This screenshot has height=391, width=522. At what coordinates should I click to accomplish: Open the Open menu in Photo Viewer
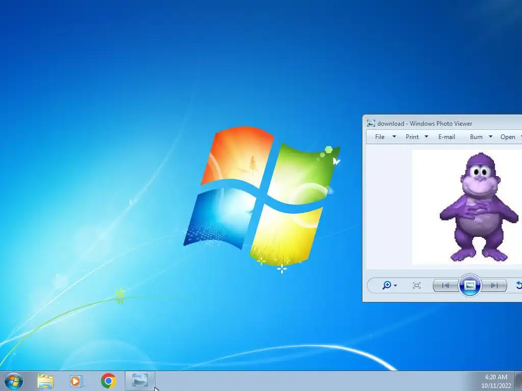point(508,137)
